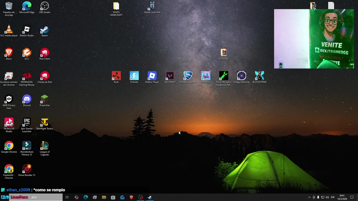Click the Meet Now camera tray icon
358x201 pixels.
tap(314, 197)
